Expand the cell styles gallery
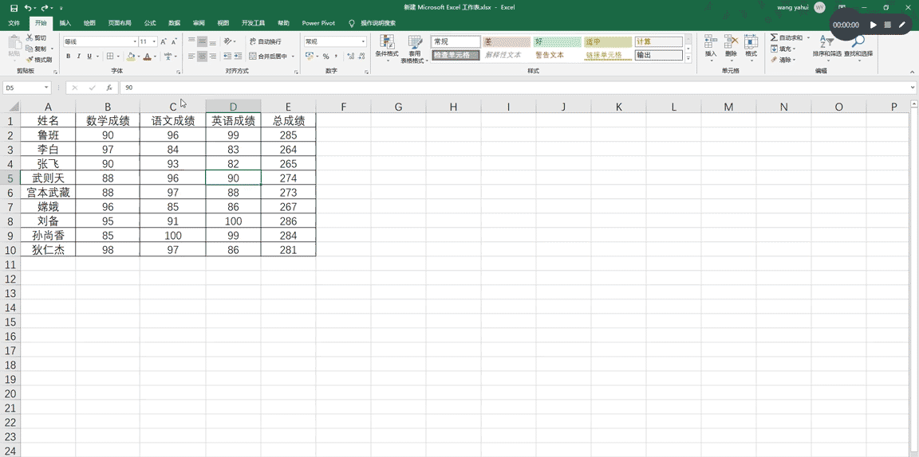The image size is (919, 457). pos(688,60)
